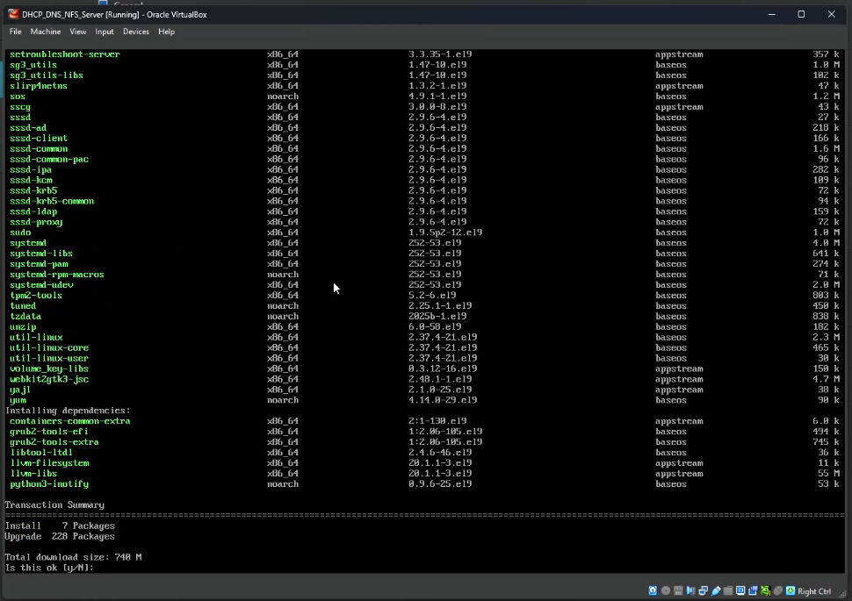Image resolution: width=852 pixels, height=601 pixels.
Task: Open the USB devices status icon
Action: point(716,590)
